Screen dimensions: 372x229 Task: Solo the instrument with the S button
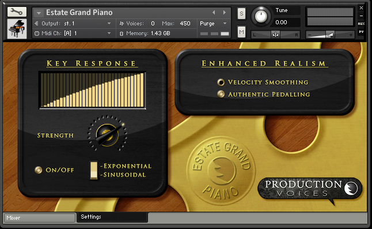point(241,13)
